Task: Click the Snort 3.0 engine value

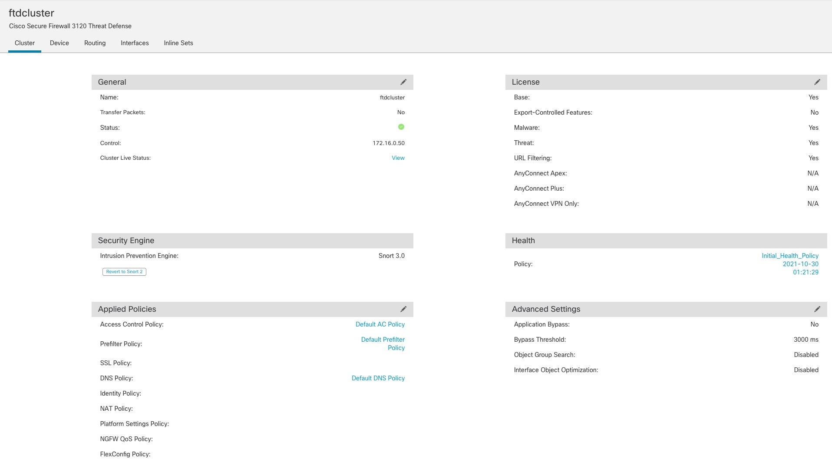Action: point(392,256)
